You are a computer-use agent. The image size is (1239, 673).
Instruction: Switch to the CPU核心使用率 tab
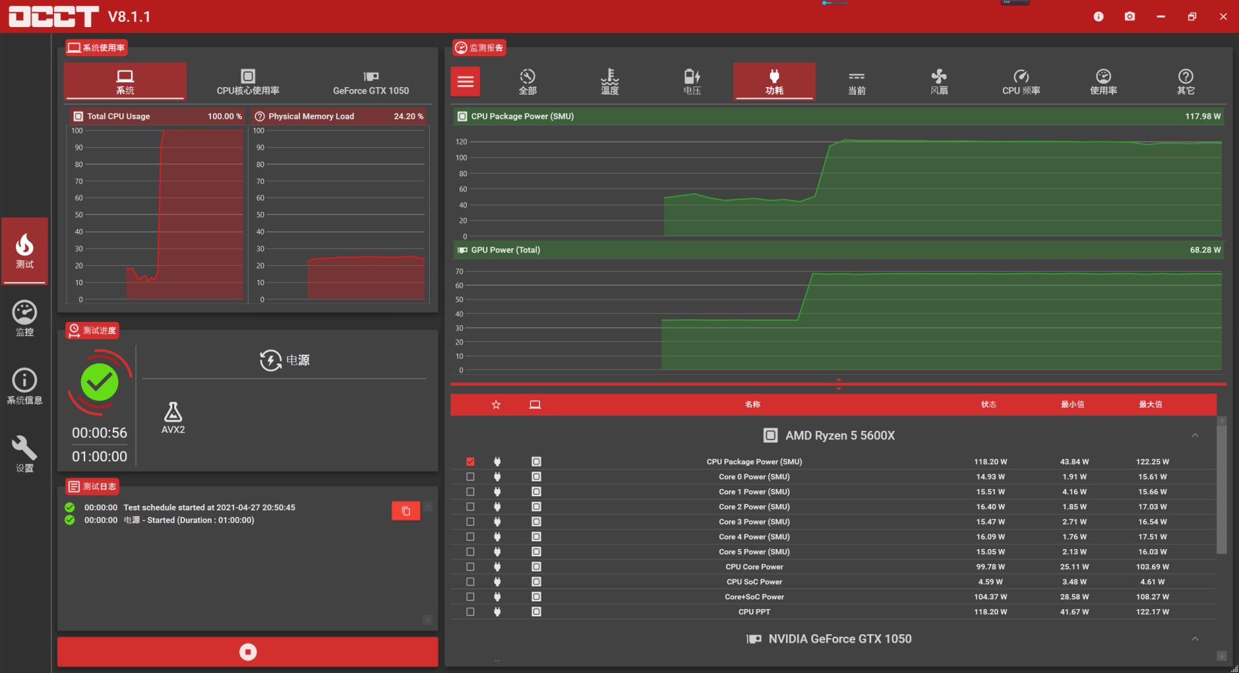pos(248,82)
